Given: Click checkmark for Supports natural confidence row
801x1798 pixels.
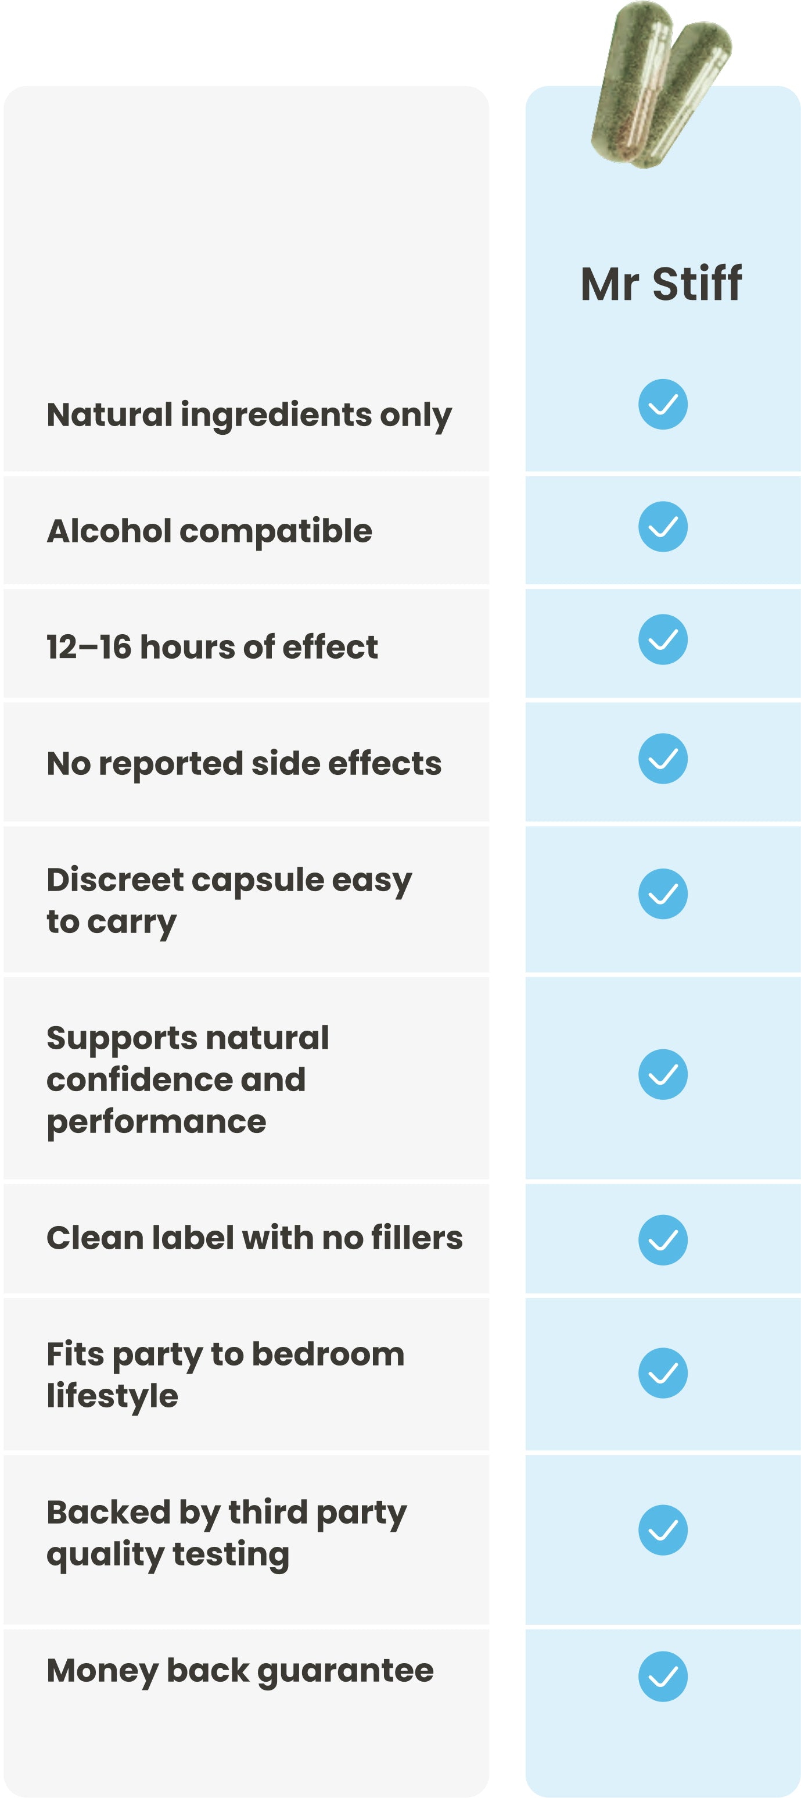Looking at the screenshot, I should 663,1074.
